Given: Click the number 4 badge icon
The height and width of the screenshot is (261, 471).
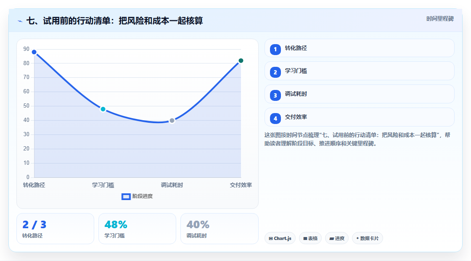Looking at the screenshot, I should pos(275,119).
